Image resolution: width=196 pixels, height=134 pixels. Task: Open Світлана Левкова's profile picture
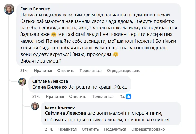(x=22, y=82)
